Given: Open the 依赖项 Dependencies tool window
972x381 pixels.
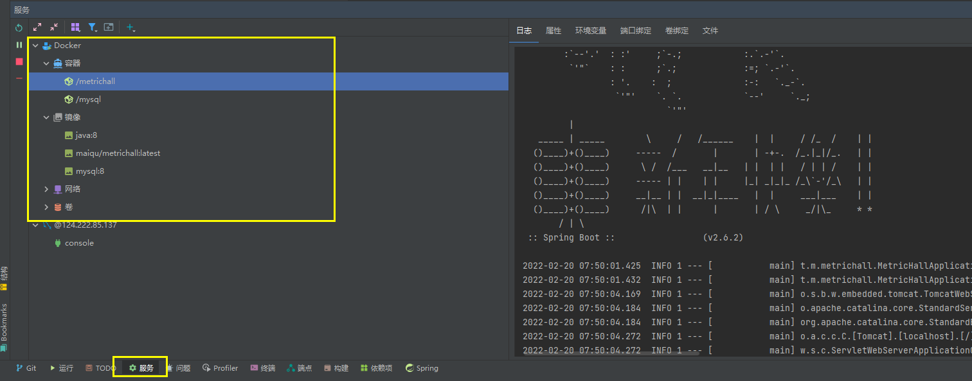Looking at the screenshot, I should (x=377, y=368).
